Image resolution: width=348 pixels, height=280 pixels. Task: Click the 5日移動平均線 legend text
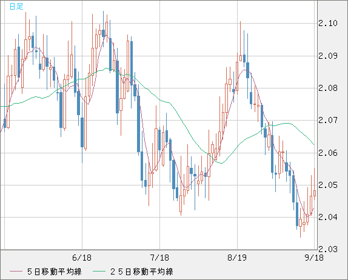(55, 272)
